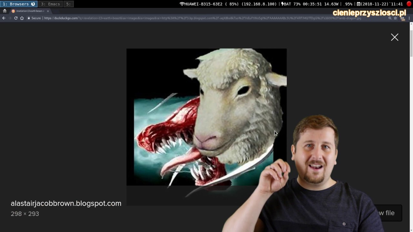Open the browser home page icon

[x=22, y=18]
